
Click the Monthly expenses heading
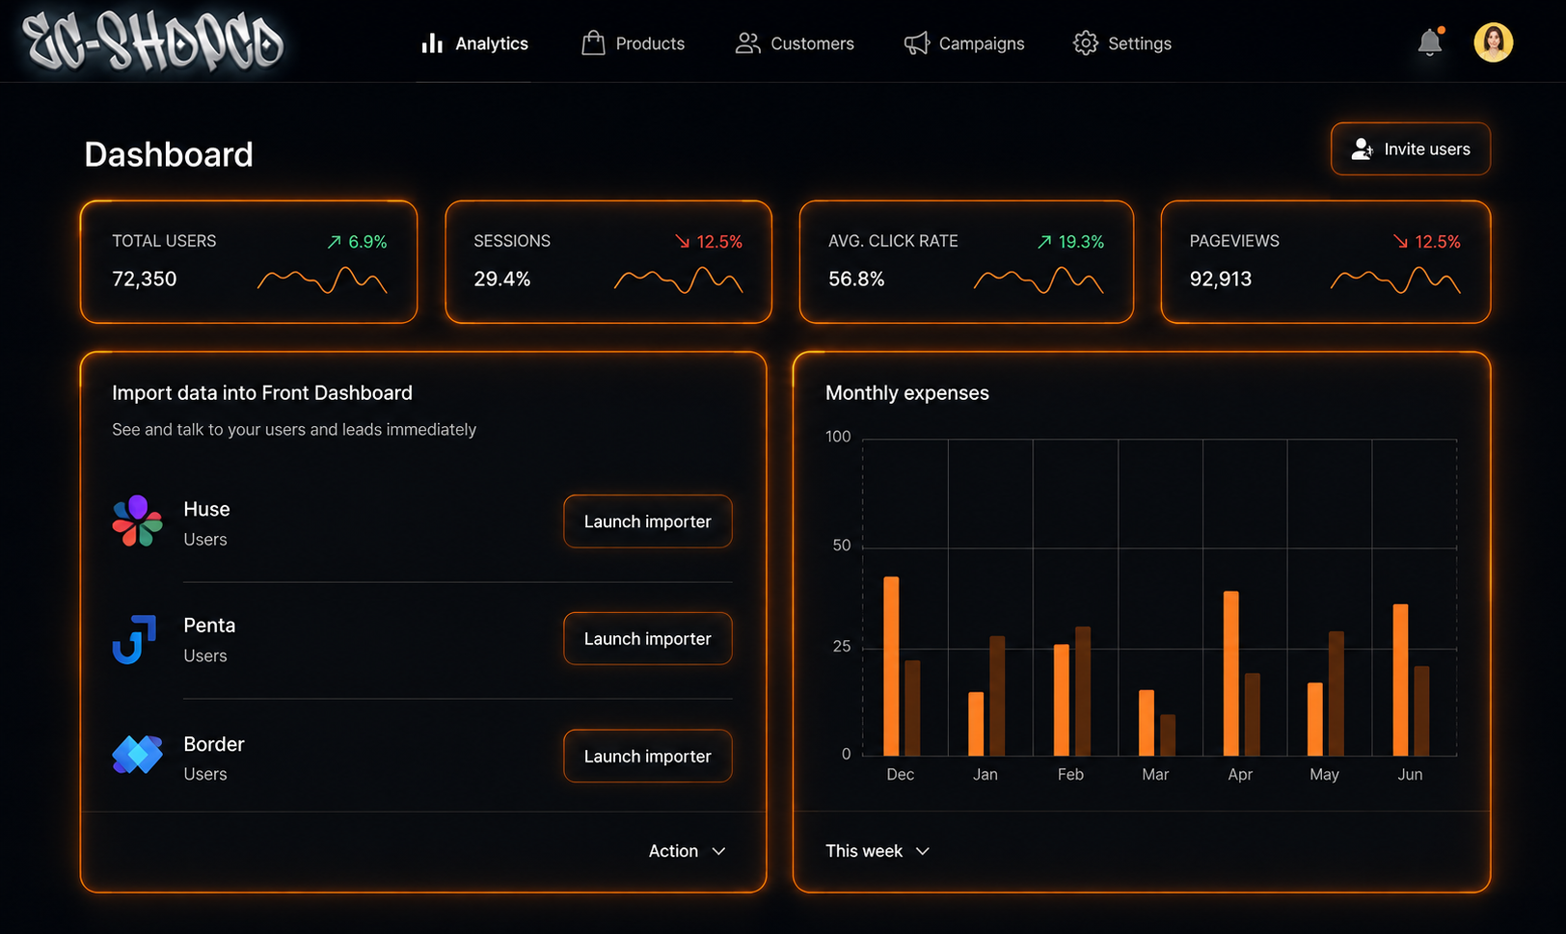(907, 393)
